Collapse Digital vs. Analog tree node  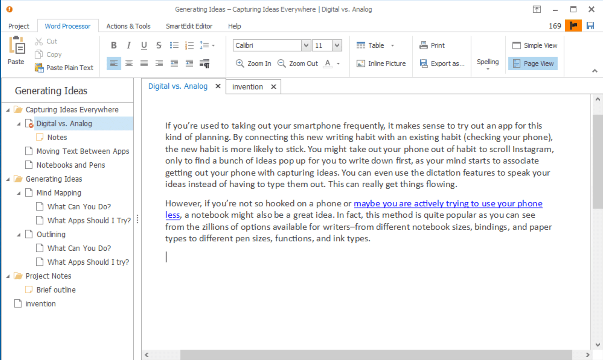click(x=19, y=124)
